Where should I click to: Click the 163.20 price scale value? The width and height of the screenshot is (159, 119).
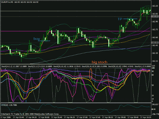155,6
